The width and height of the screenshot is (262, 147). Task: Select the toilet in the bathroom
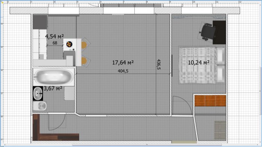tap(40, 106)
